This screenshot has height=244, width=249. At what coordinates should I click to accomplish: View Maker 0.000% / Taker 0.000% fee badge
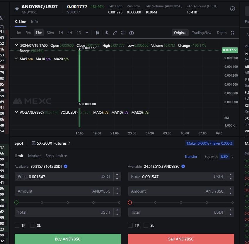click(210, 143)
